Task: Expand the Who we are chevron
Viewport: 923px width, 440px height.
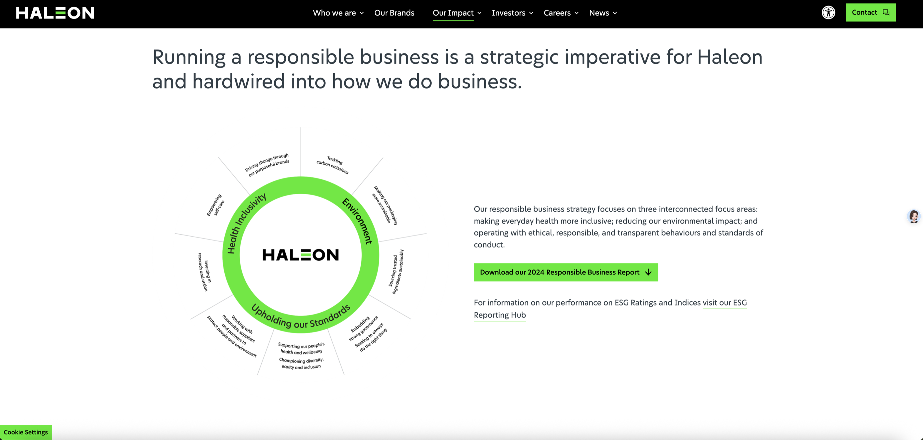Action: (362, 13)
